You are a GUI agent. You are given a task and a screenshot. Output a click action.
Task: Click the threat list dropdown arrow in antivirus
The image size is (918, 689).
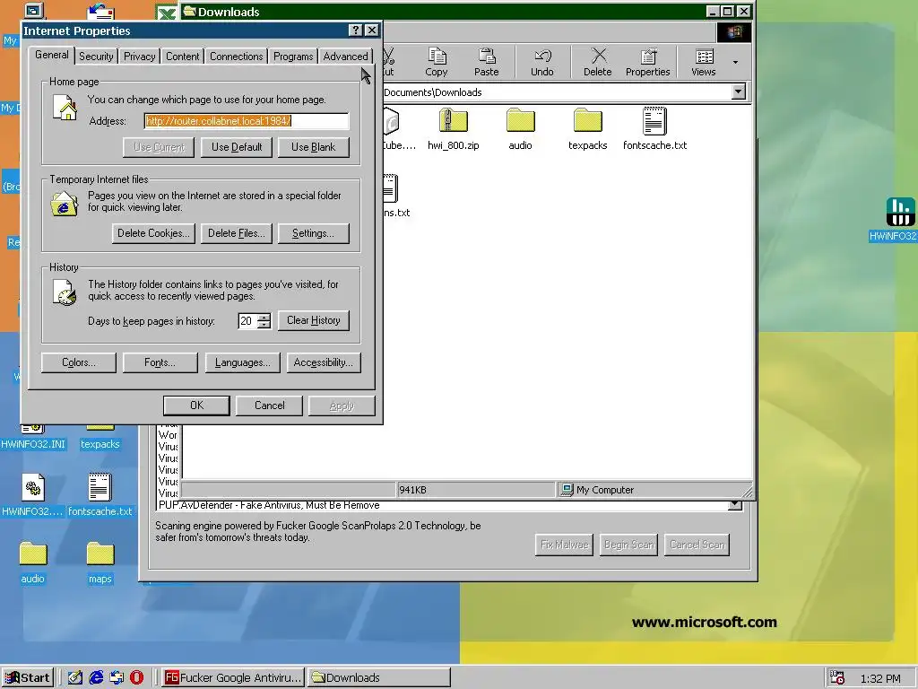click(x=735, y=504)
